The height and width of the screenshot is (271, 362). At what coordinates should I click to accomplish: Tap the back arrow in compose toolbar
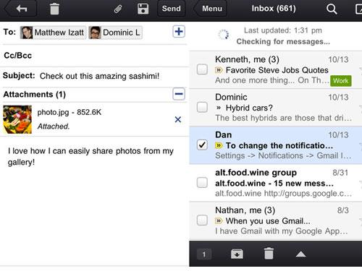[x=21, y=9]
